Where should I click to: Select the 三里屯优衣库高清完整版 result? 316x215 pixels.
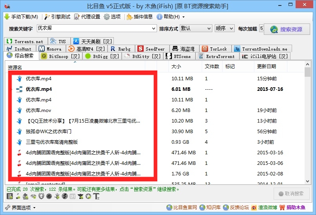pos(155,142)
